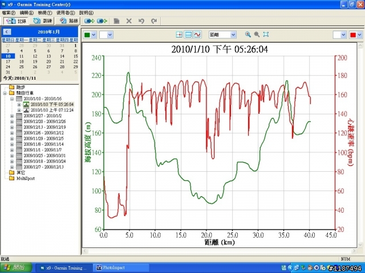
Task: Switch to PhotoImpact on the taskbar
Action: [x=121, y=268]
